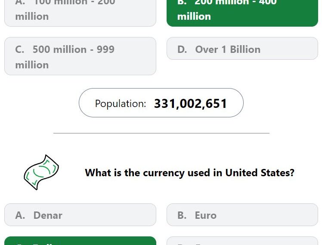
Task: Click the letter "C." before 500 million
Action: click(x=20, y=49)
